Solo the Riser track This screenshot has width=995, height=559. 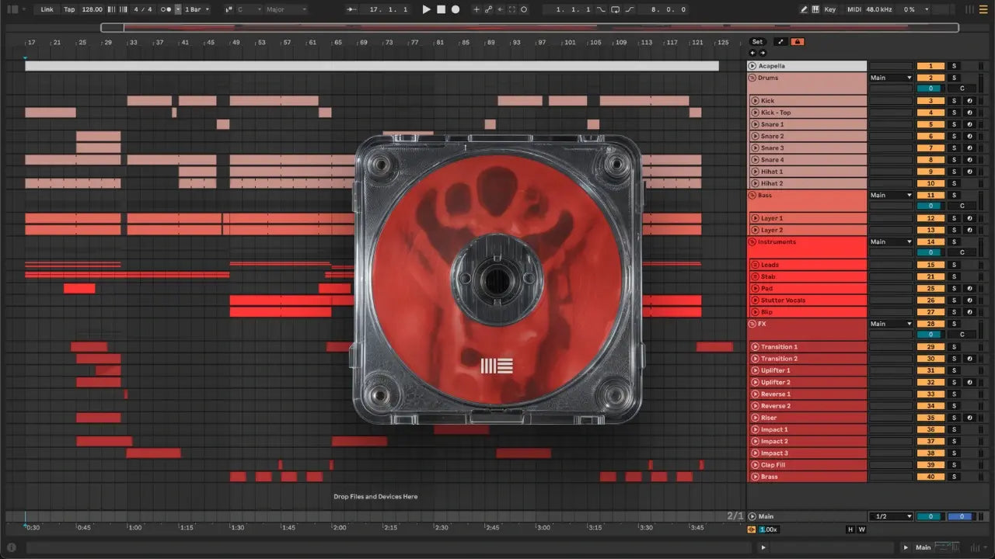[954, 418]
